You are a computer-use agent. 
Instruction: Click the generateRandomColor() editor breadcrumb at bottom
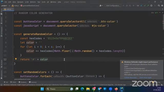[22, 79]
